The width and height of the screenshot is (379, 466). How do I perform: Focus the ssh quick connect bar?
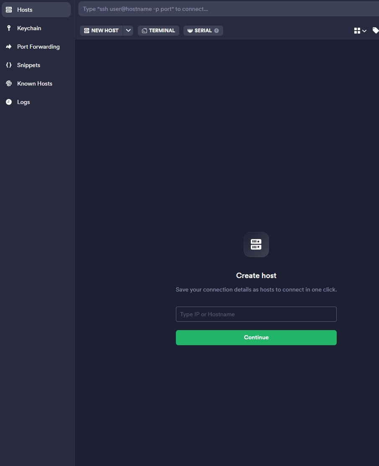click(x=229, y=9)
